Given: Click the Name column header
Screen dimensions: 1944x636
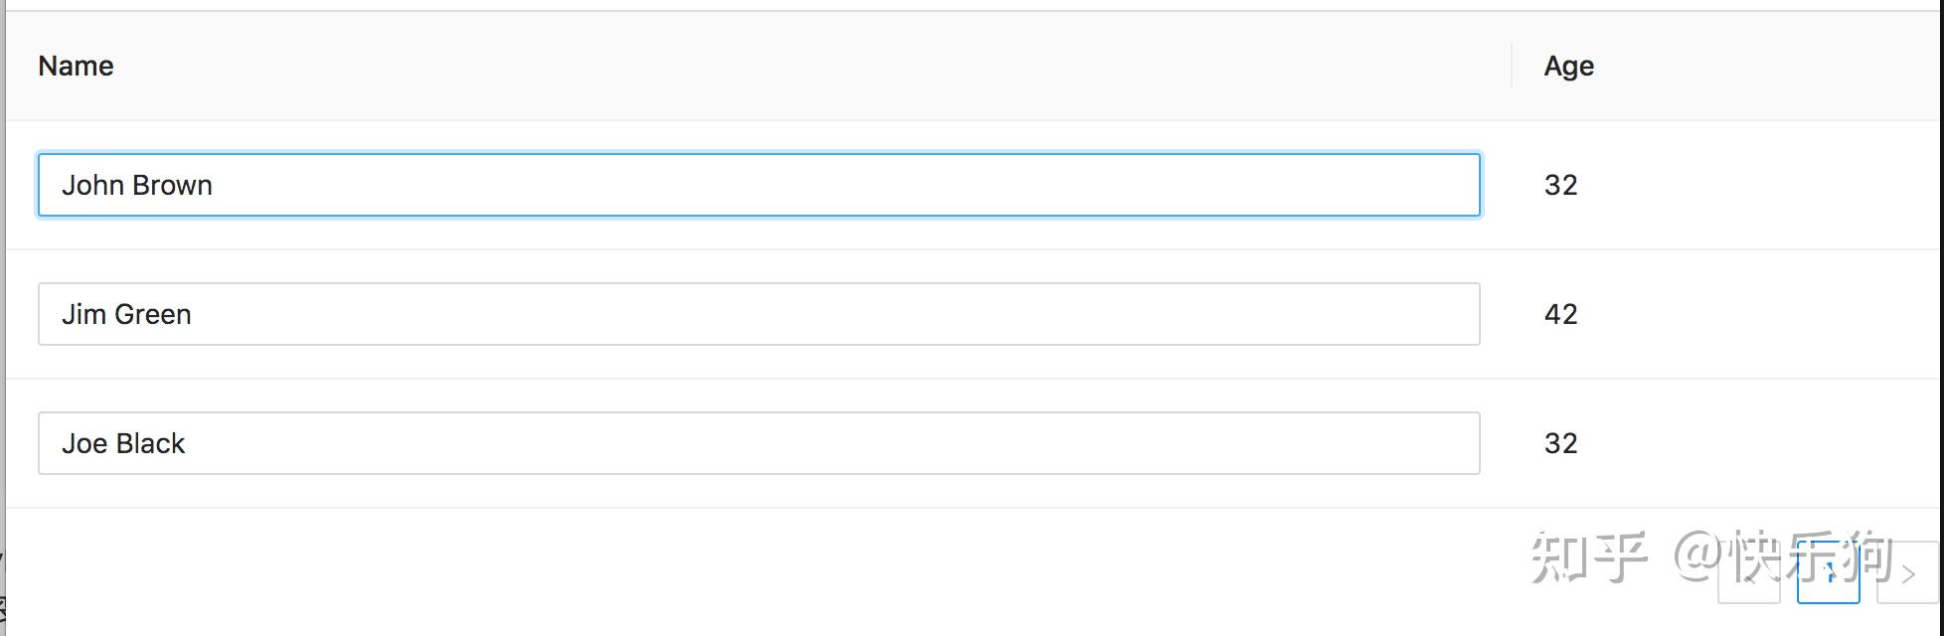Looking at the screenshot, I should 76,66.
